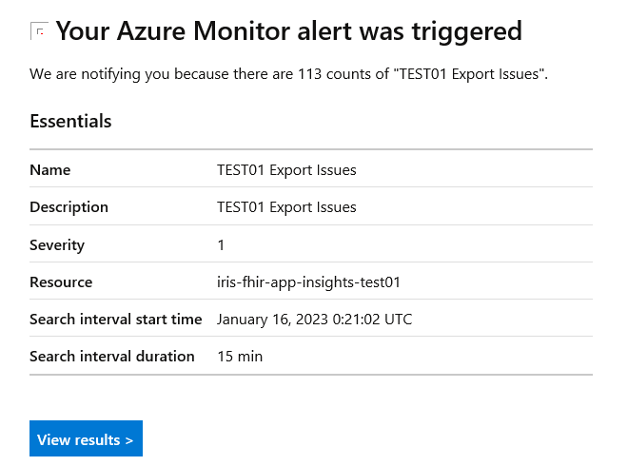Viewport: 628px width, 466px height.
Task: Click the arrow on the View results button
Action: 128,440
